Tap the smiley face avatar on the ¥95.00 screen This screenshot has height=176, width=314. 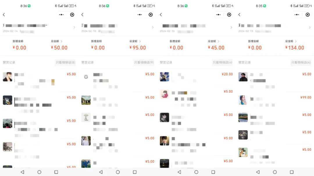pos(86,77)
